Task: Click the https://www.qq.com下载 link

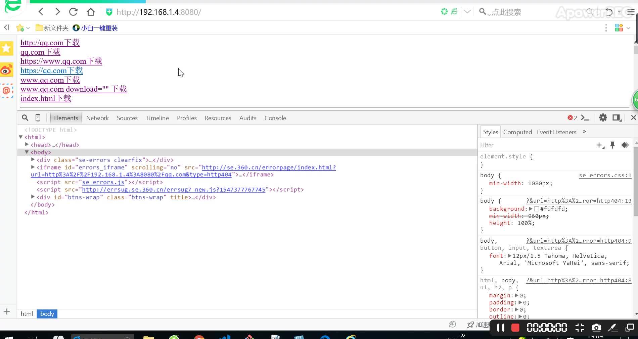Action: [61, 61]
